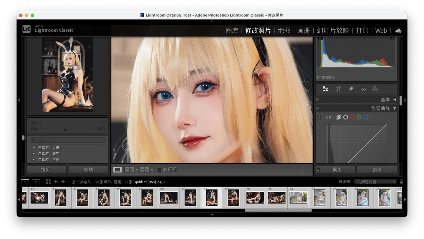The height and width of the screenshot is (239, 424).
Task: Open the 打印 module
Action: click(x=362, y=31)
